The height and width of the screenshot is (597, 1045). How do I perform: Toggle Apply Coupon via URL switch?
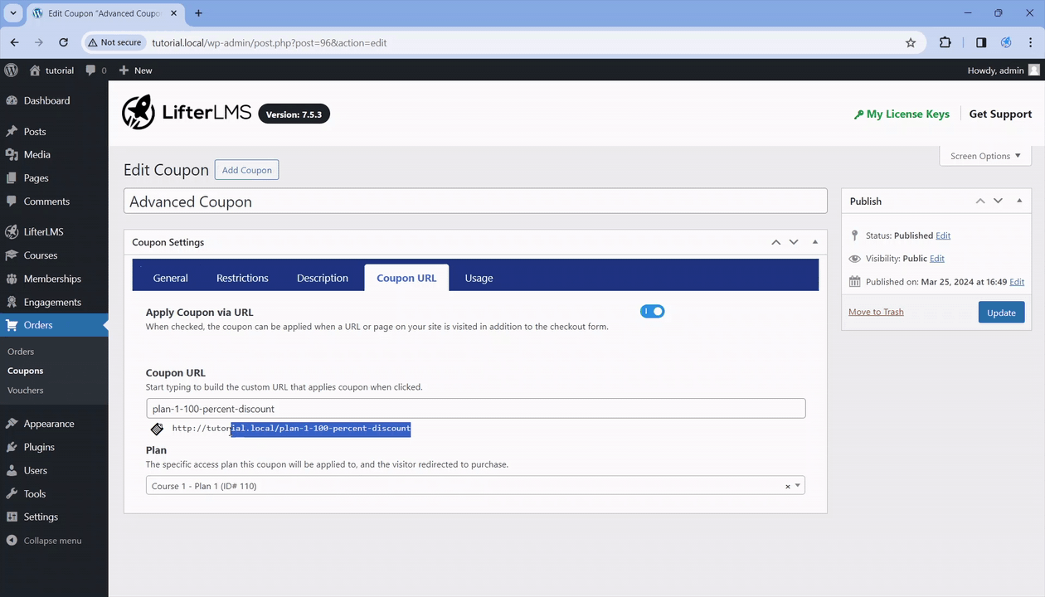coord(652,311)
